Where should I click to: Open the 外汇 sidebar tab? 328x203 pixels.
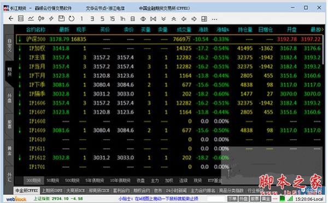pos(9,177)
